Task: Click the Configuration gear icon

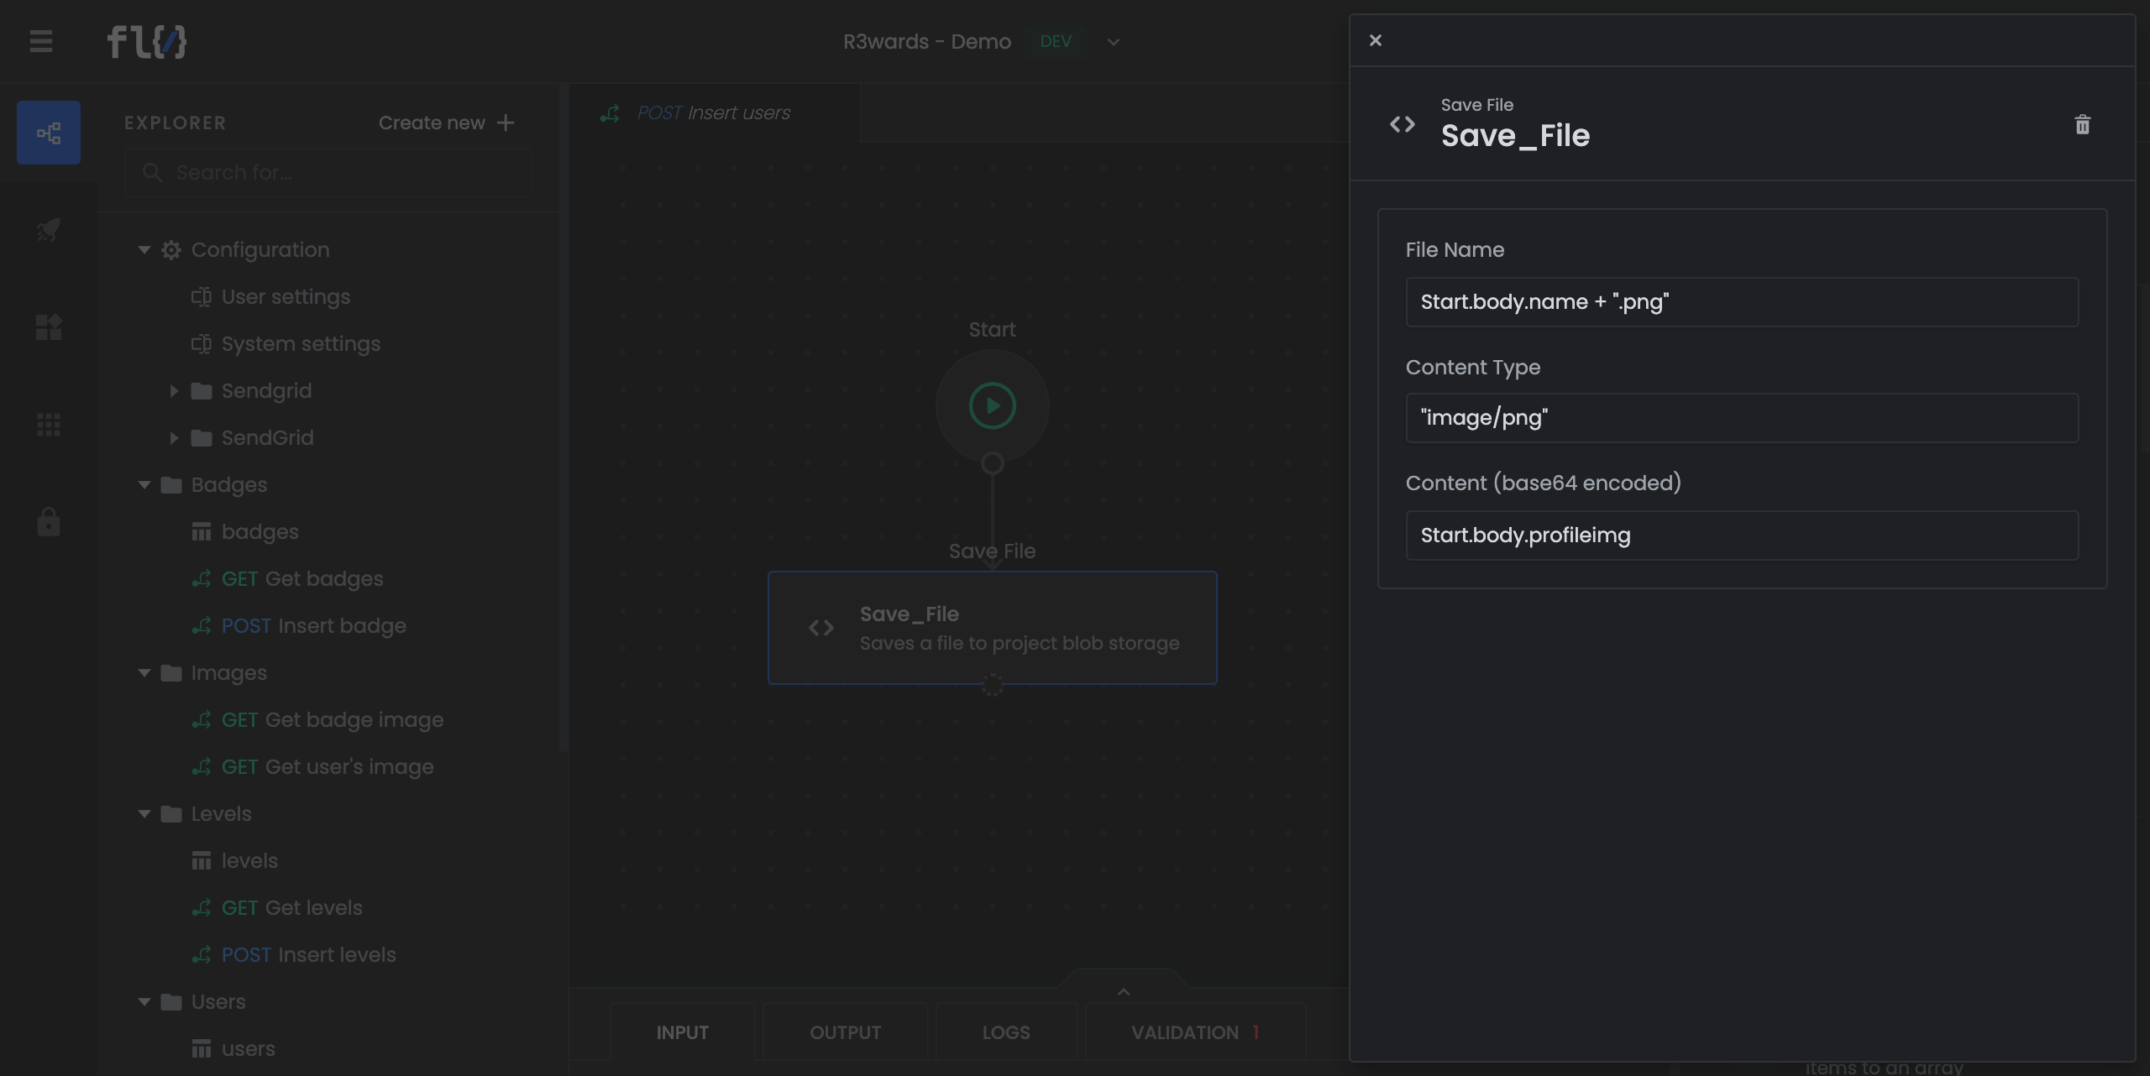Action: 171,250
